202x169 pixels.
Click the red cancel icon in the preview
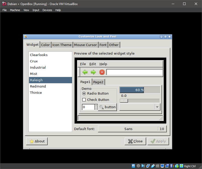102,72
